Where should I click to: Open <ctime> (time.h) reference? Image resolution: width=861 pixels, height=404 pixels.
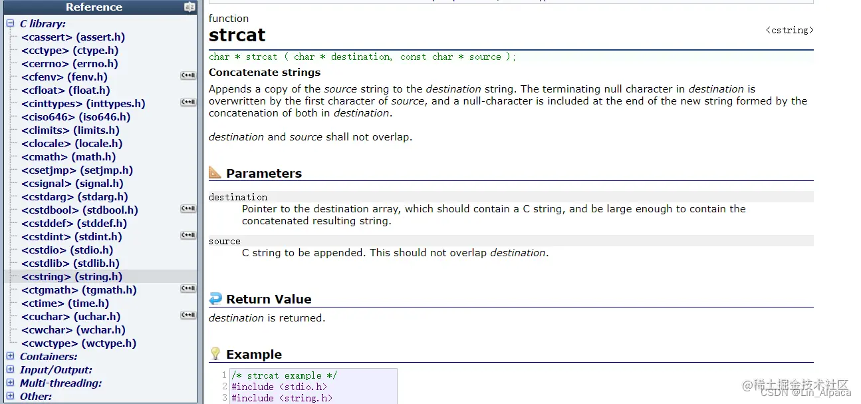click(65, 303)
